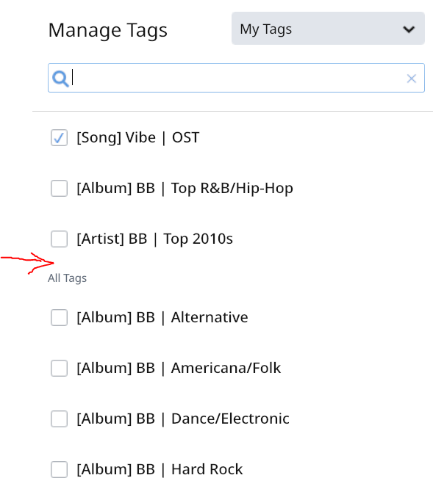Click the [Album] BB | Hard Rock label

pyautogui.click(x=160, y=469)
